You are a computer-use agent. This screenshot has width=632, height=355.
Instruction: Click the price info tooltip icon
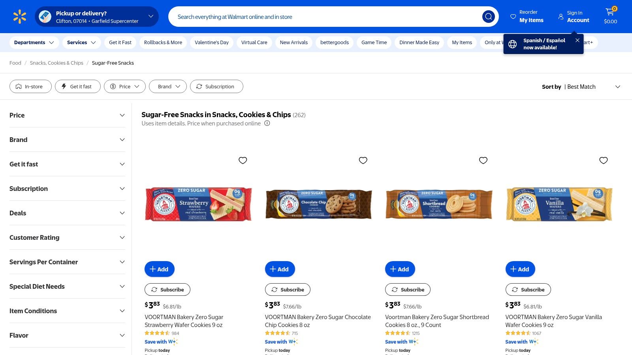pyautogui.click(x=267, y=123)
